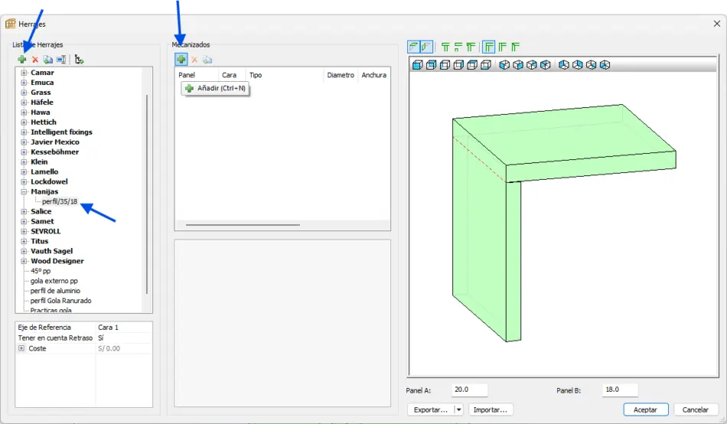Click the green add hardware icon
727x424 pixels.
(22, 60)
